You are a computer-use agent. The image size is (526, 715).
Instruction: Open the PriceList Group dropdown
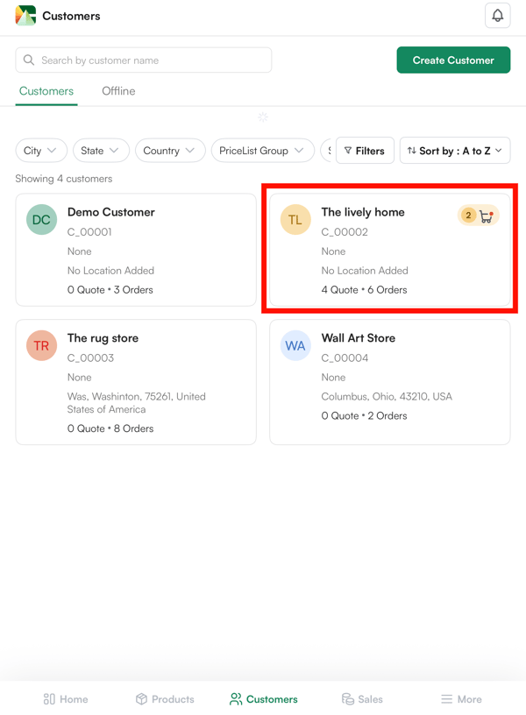coord(262,151)
